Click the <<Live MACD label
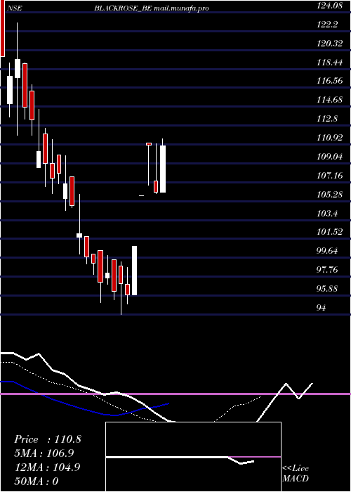Screen dimensions: 351x492 (296, 474)
